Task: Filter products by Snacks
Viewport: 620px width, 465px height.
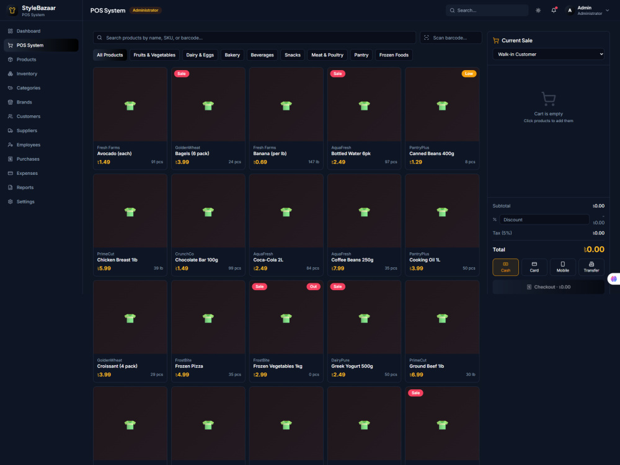Action: pos(293,55)
